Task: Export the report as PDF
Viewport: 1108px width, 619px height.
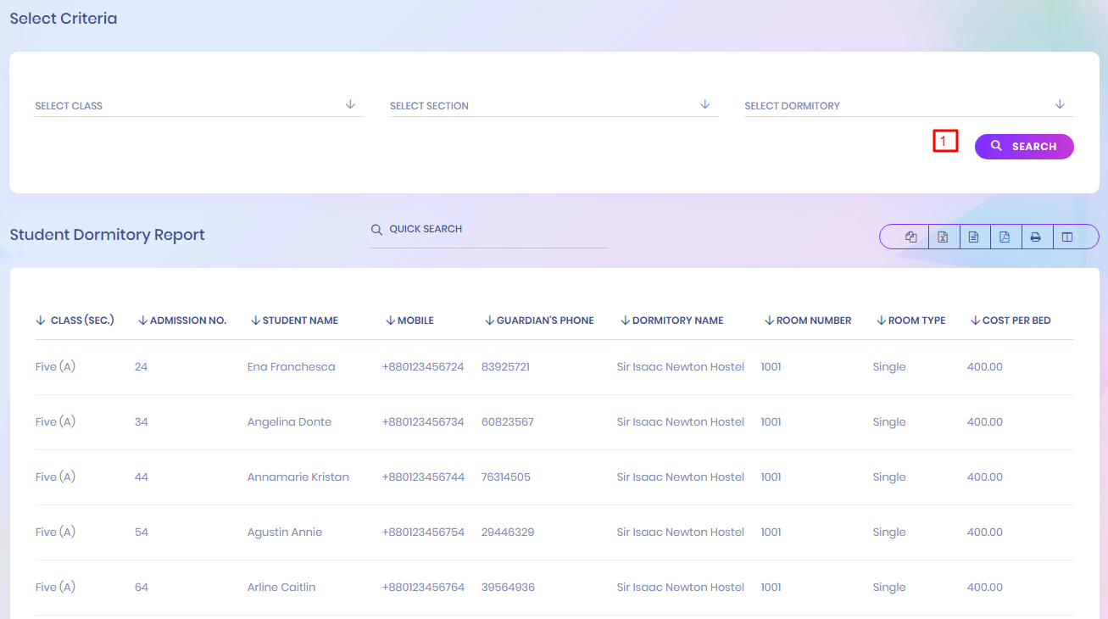Action: click(1005, 237)
